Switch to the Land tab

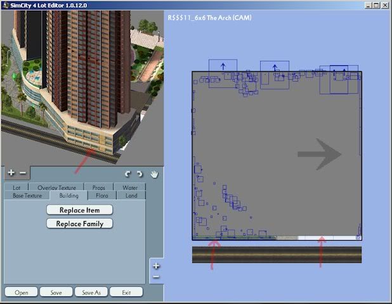(131, 196)
